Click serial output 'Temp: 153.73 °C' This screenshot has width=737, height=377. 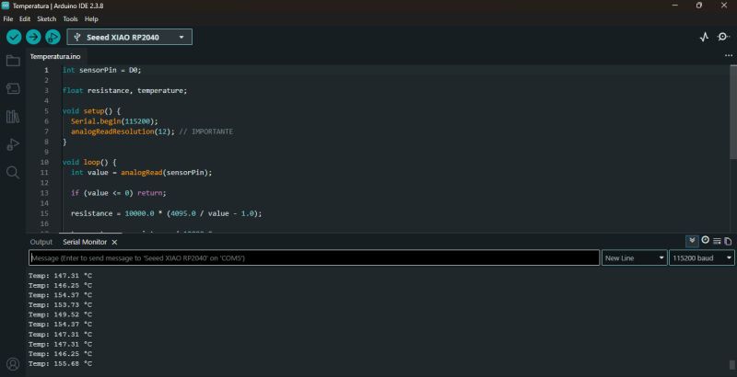[x=60, y=304]
